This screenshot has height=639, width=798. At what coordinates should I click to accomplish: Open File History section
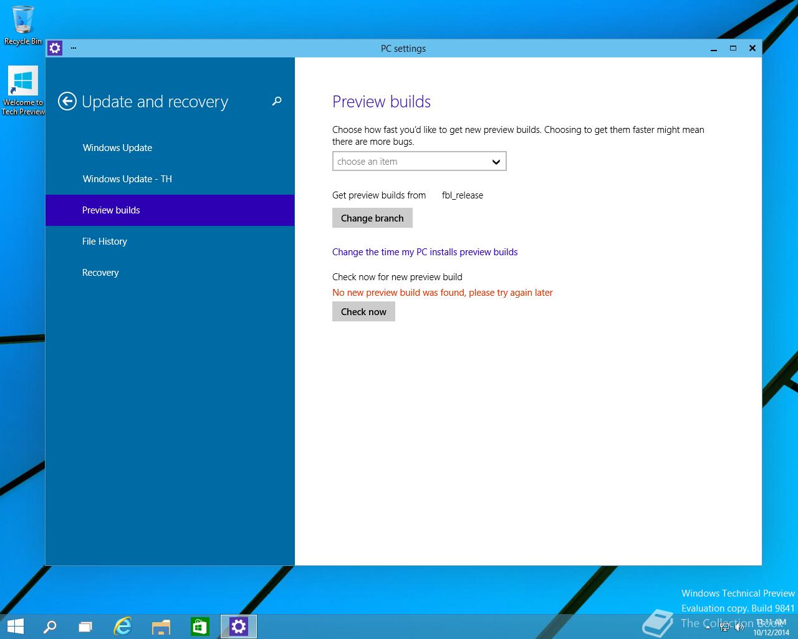click(170, 241)
